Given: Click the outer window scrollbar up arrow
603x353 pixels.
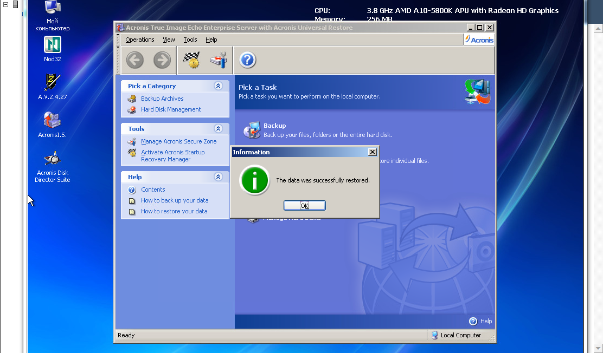Looking at the screenshot, I should (x=598, y=29).
